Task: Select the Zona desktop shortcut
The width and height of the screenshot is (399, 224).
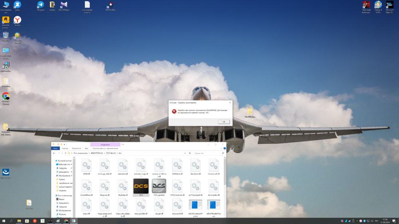Action: point(17,6)
